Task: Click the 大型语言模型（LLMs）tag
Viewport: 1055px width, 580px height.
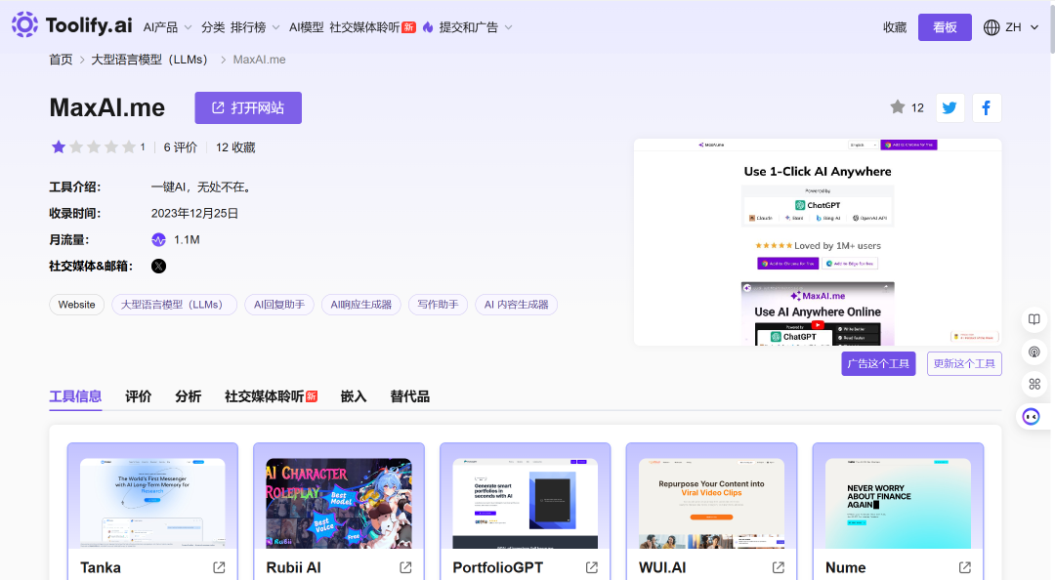Action: [174, 305]
